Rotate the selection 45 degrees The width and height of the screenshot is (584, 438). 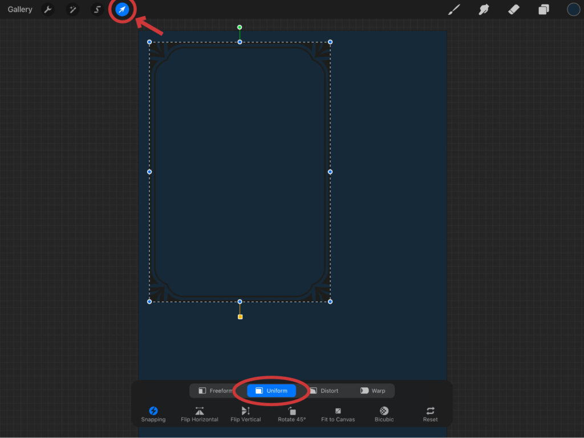click(292, 414)
